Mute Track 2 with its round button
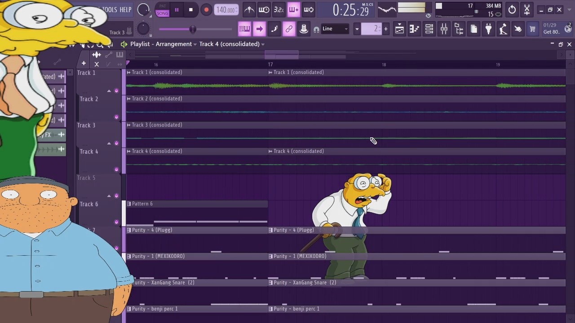The width and height of the screenshot is (575, 323). coord(116,117)
